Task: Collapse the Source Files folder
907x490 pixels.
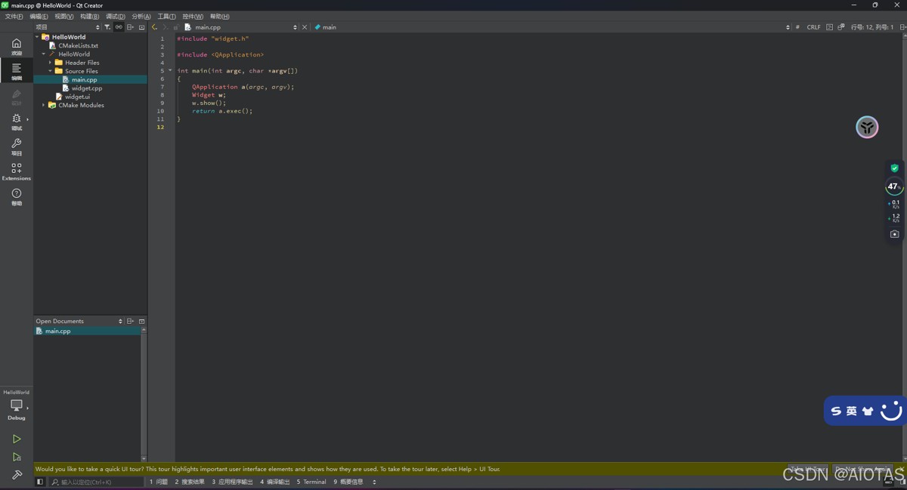Action: (x=51, y=71)
